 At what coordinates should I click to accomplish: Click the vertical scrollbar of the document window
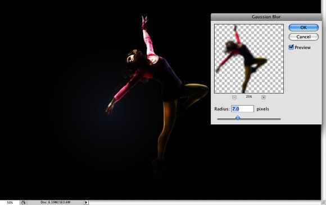[x=324, y=100]
